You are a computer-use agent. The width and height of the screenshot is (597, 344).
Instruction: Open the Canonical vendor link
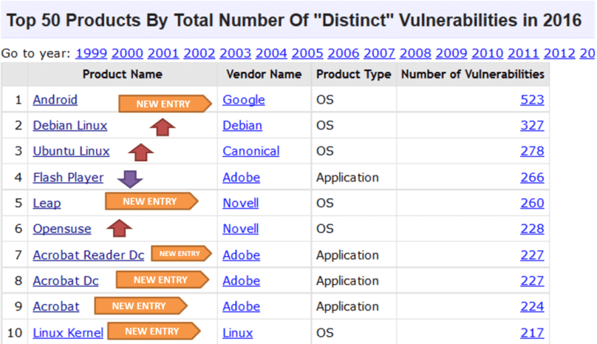[251, 152]
